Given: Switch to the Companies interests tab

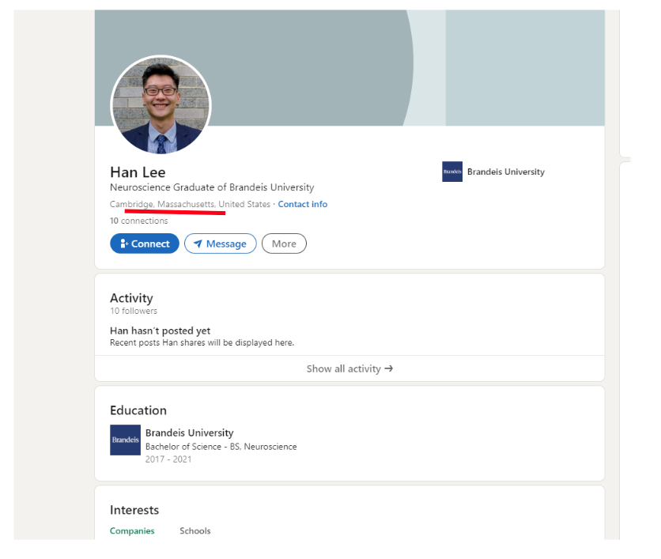Looking at the screenshot, I should click(x=132, y=531).
